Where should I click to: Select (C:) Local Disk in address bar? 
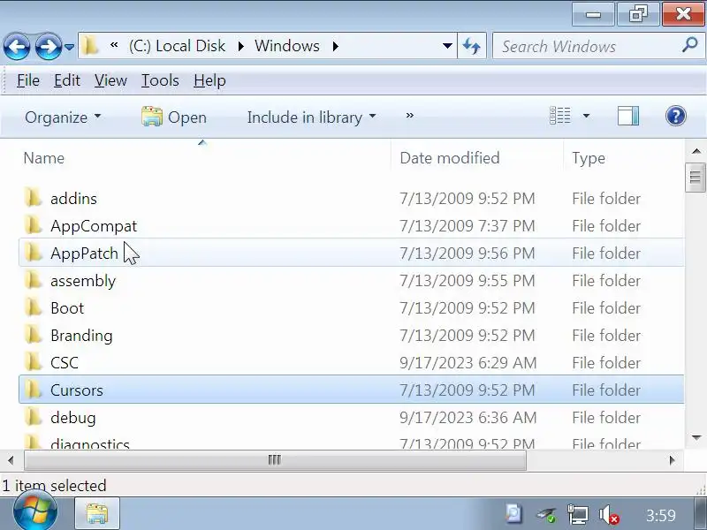coord(177,46)
